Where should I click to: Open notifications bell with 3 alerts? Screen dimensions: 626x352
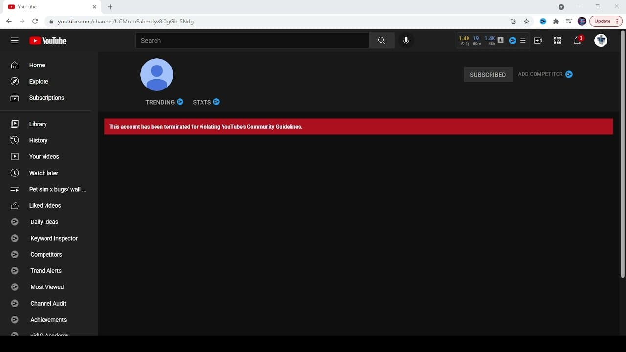coord(578,40)
